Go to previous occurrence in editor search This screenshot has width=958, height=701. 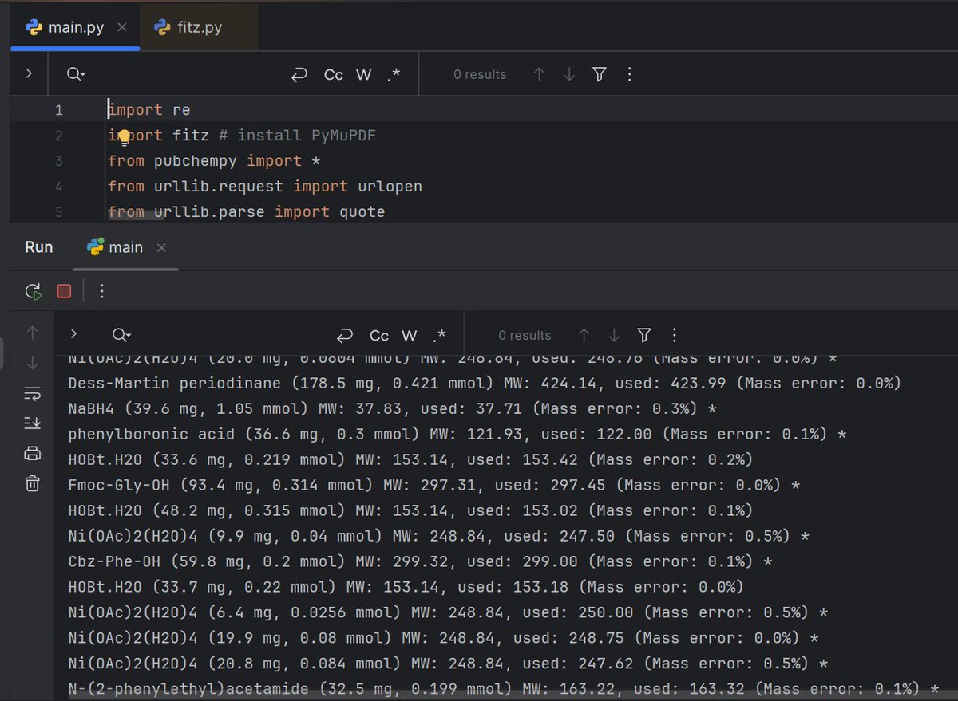[540, 74]
